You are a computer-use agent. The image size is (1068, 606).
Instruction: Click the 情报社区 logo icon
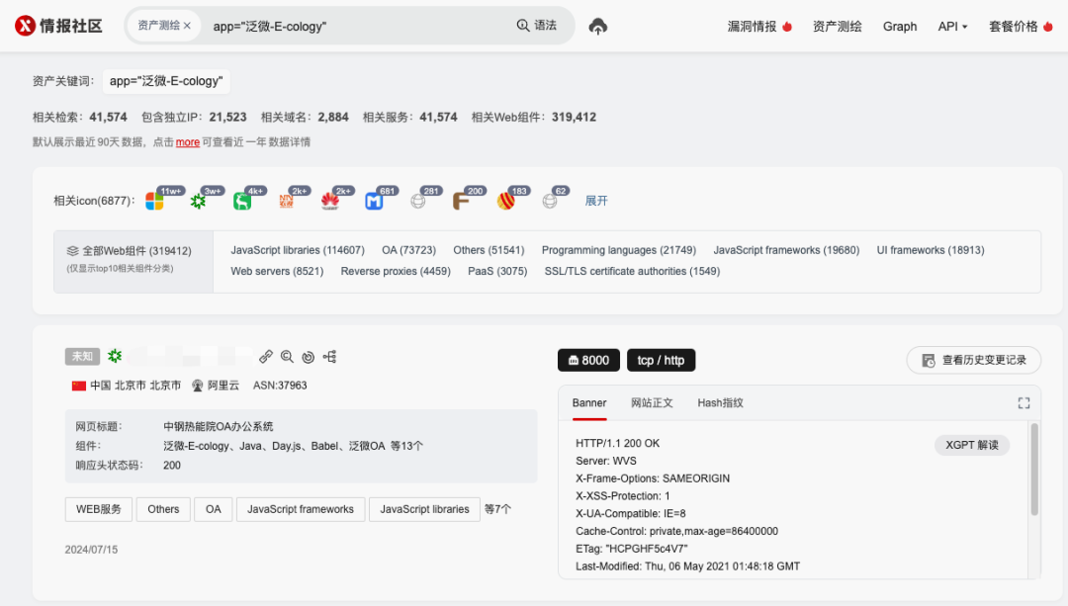click(x=25, y=26)
